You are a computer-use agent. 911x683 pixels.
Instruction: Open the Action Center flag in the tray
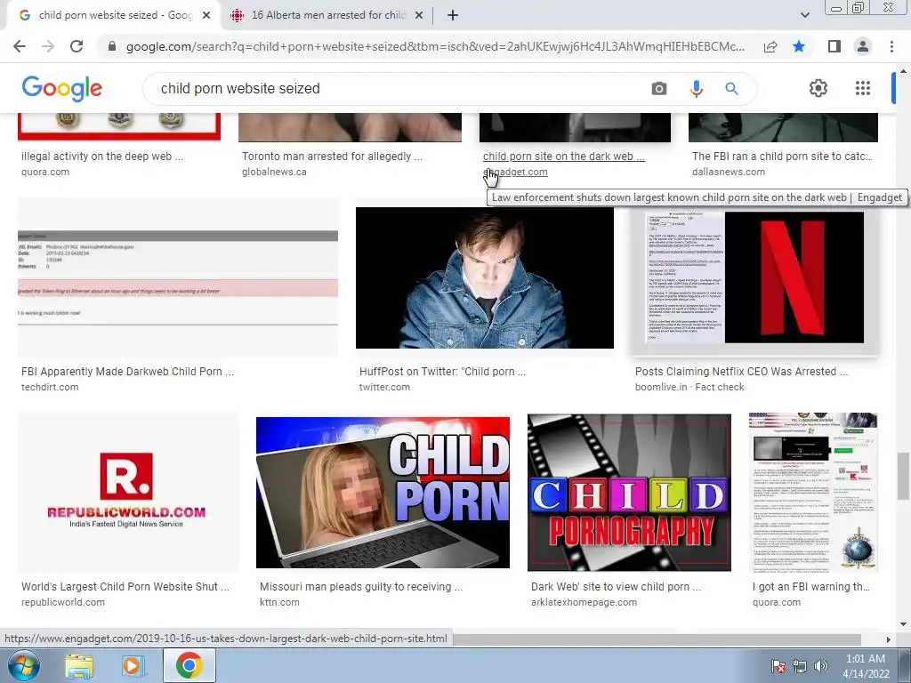coord(778,667)
